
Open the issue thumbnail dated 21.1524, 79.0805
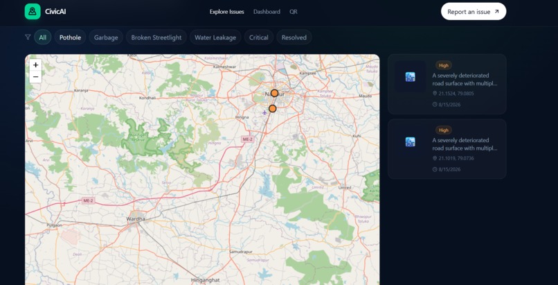[411, 76]
